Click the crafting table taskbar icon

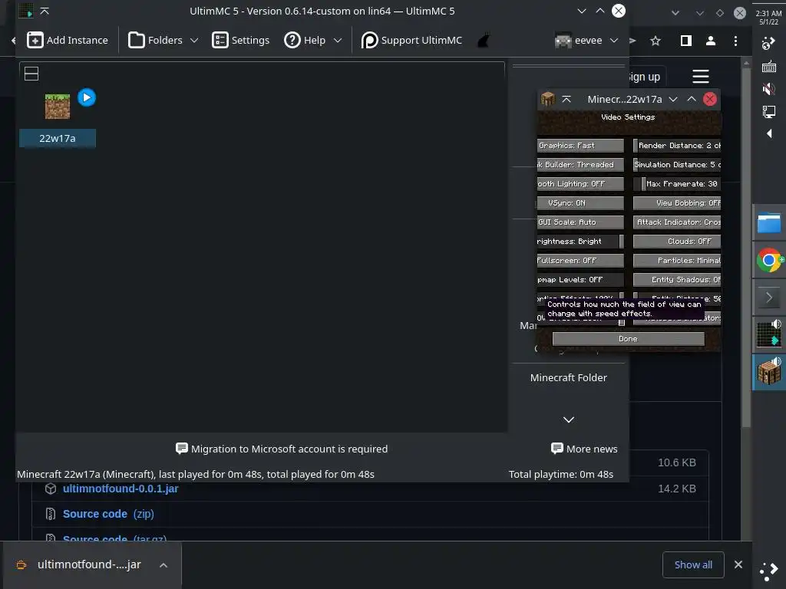[769, 372]
